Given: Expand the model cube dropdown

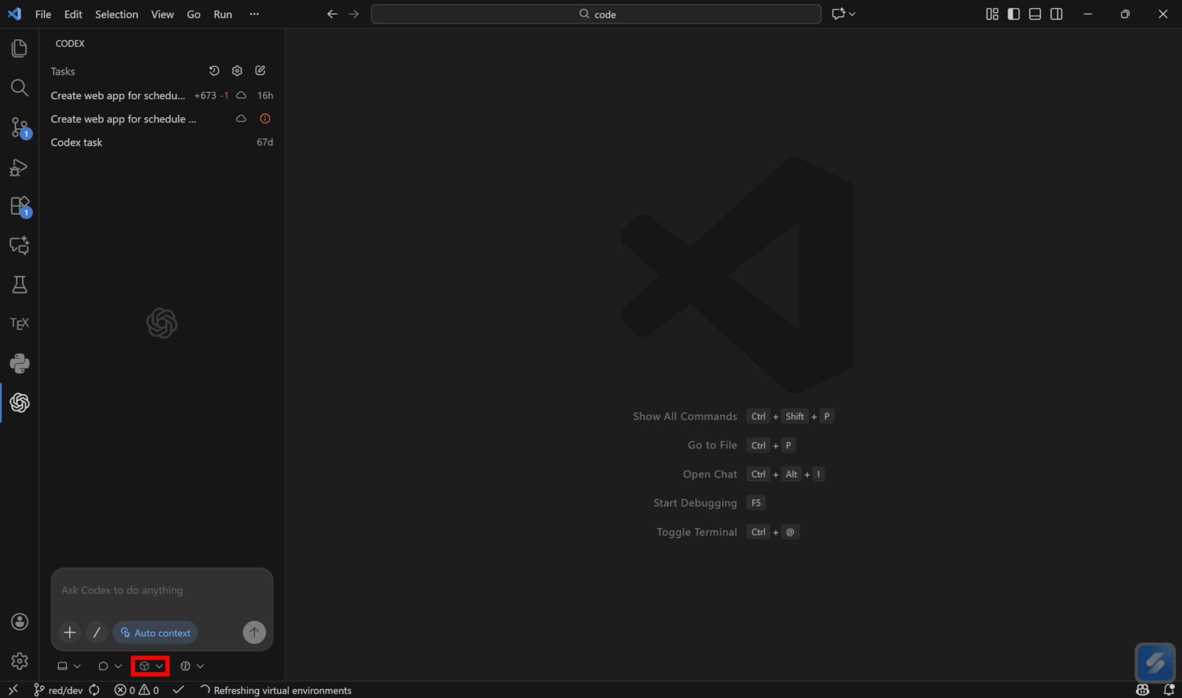Looking at the screenshot, I should point(150,666).
